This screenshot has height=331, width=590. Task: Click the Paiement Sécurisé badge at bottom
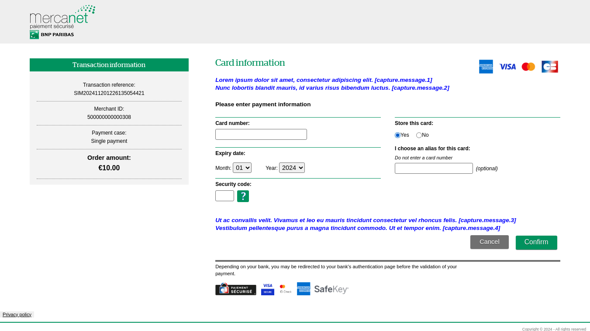point(235,289)
